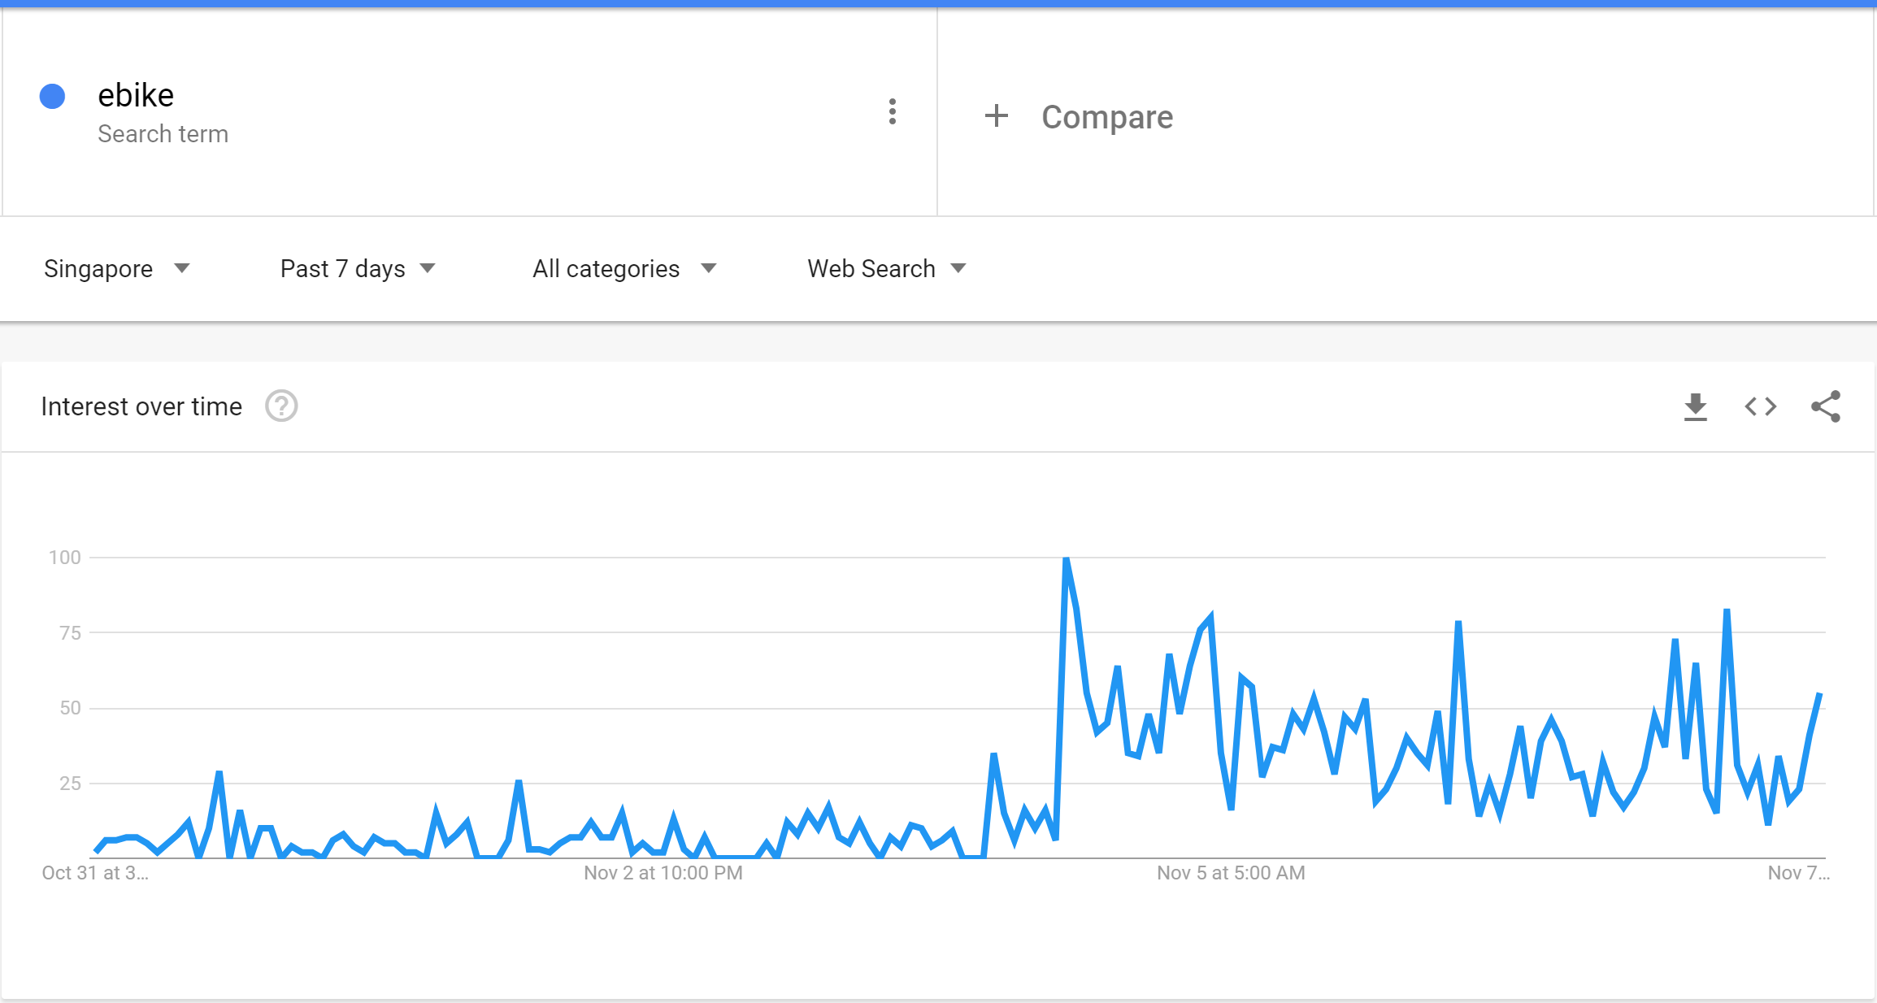The width and height of the screenshot is (1877, 1003).
Task: Open the Web Search type dropdown
Action: 886,269
